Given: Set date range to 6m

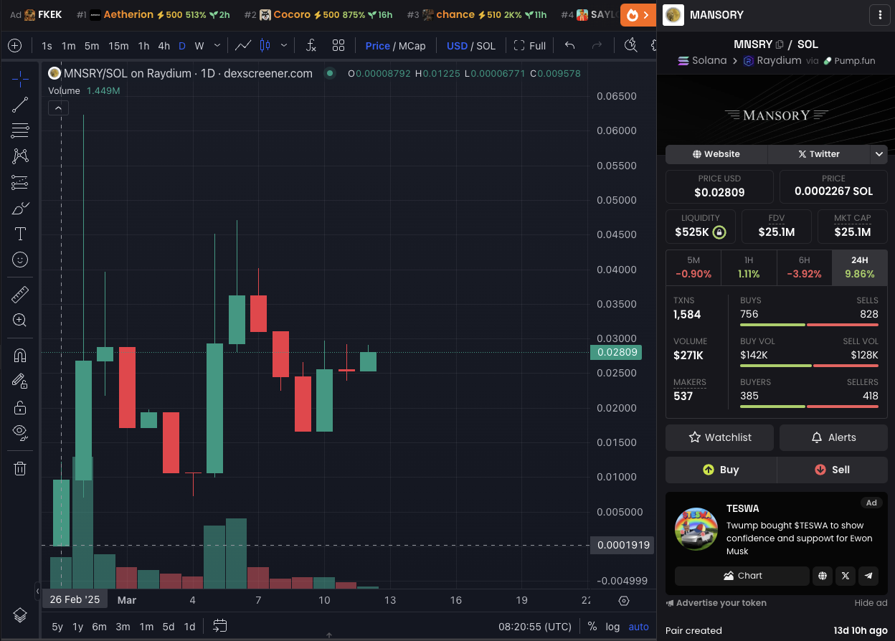Looking at the screenshot, I should point(99,626).
